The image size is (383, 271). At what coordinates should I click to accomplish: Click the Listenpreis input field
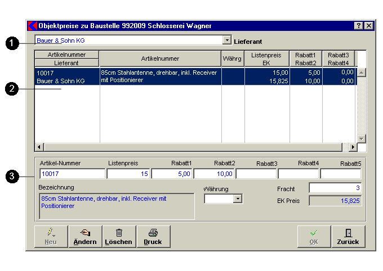[128, 174]
